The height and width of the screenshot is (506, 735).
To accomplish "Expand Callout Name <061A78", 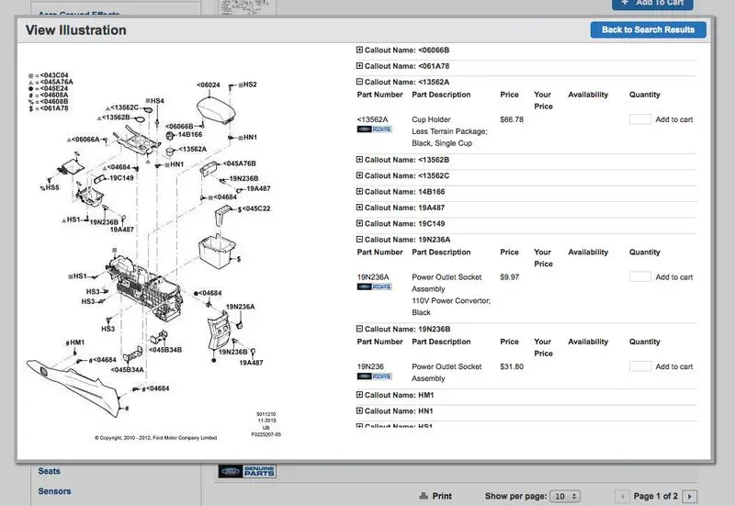I will pyautogui.click(x=359, y=65).
